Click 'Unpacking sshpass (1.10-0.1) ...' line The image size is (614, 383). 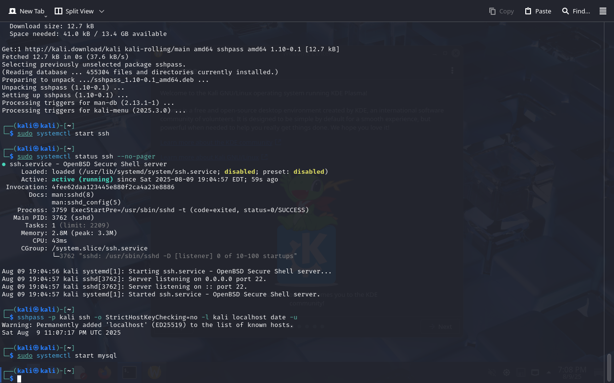[63, 88]
